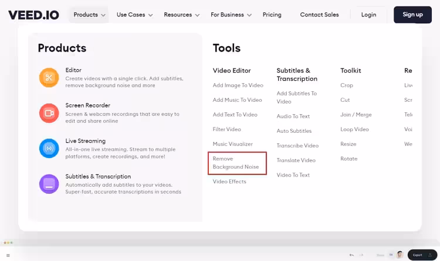This screenshot has height=261, width=440.
Task: Click the user avatar thumbnail
Action: click(400, 255)
